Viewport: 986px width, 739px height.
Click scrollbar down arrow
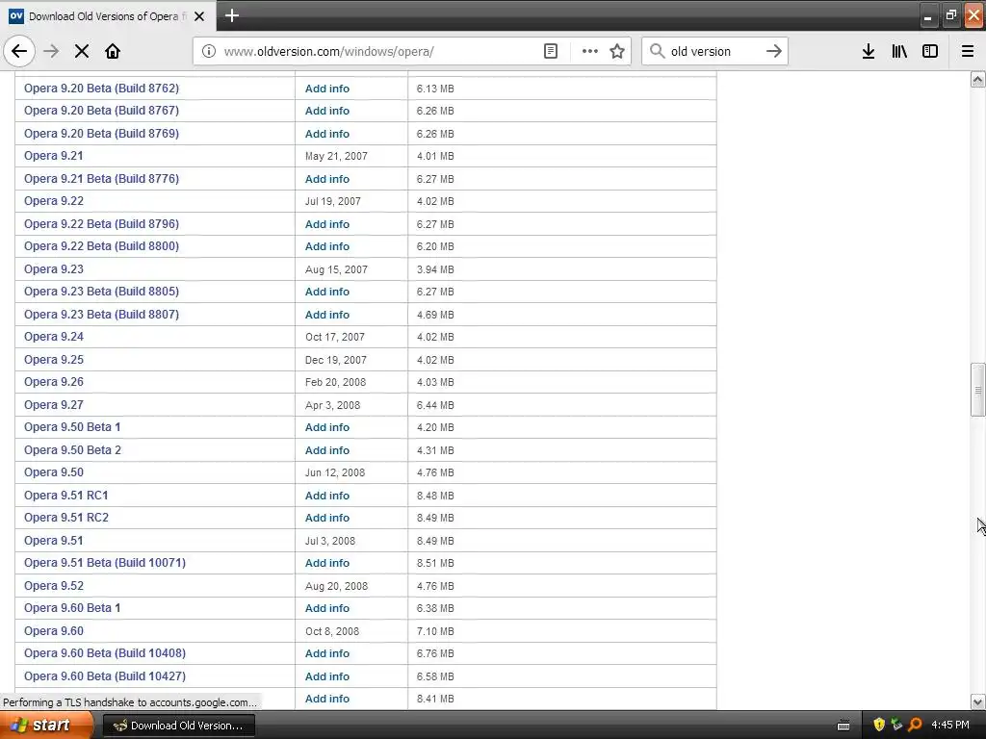click(978, 701)
